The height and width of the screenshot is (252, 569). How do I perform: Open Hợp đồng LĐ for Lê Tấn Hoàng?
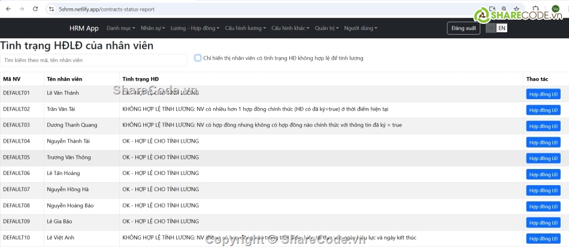[x=543, y=174]
